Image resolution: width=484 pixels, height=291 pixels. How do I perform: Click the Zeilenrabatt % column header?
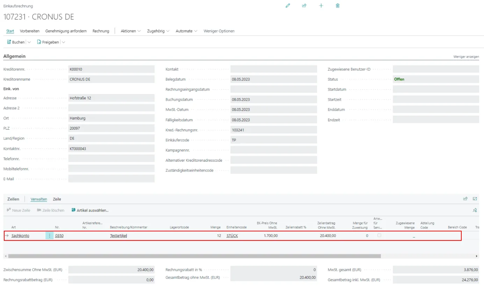pos(296,227)
